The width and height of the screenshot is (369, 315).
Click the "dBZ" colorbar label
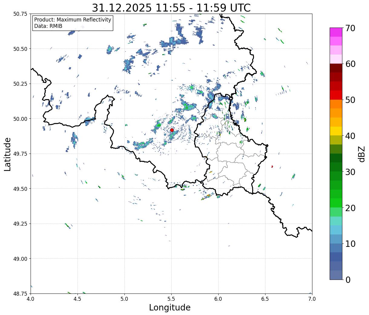361,154
